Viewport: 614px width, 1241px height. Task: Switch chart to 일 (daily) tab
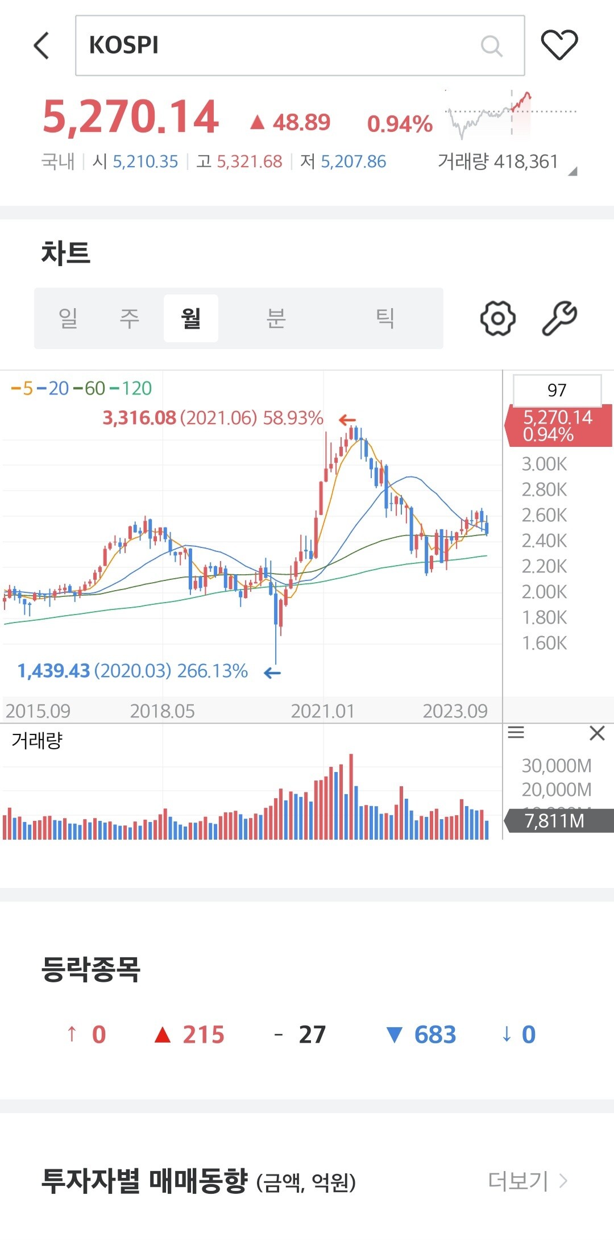pyautogui.click(x=68, y=318)
